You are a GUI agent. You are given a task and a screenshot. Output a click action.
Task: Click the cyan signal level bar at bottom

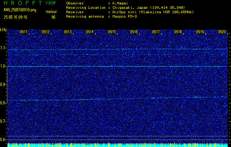pyautogui.click(x=117, y=145)
